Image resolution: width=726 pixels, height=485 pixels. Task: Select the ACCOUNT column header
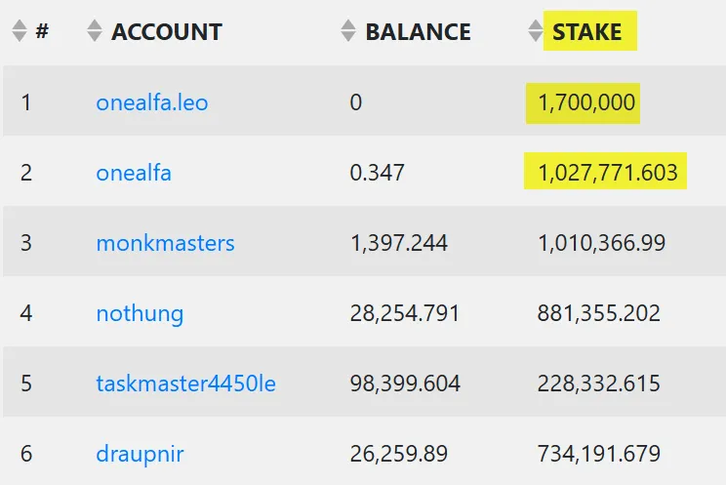pos(167,32)
